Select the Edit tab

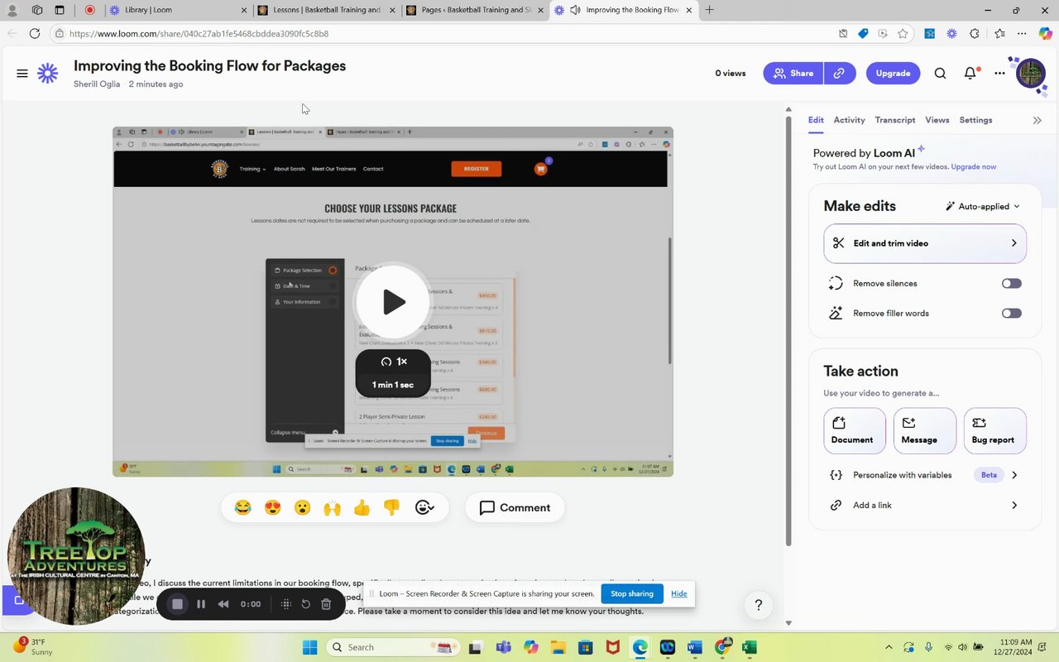tap(816, 120)
